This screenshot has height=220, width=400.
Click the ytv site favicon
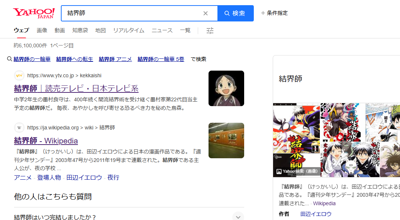coord(19,75)
